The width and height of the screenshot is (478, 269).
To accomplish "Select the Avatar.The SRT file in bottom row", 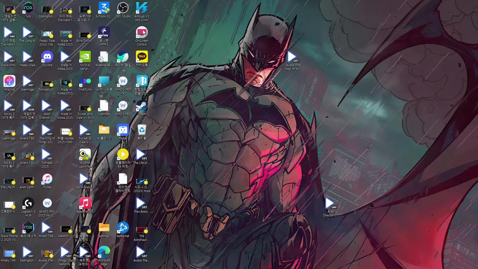I will pos(142,254).
